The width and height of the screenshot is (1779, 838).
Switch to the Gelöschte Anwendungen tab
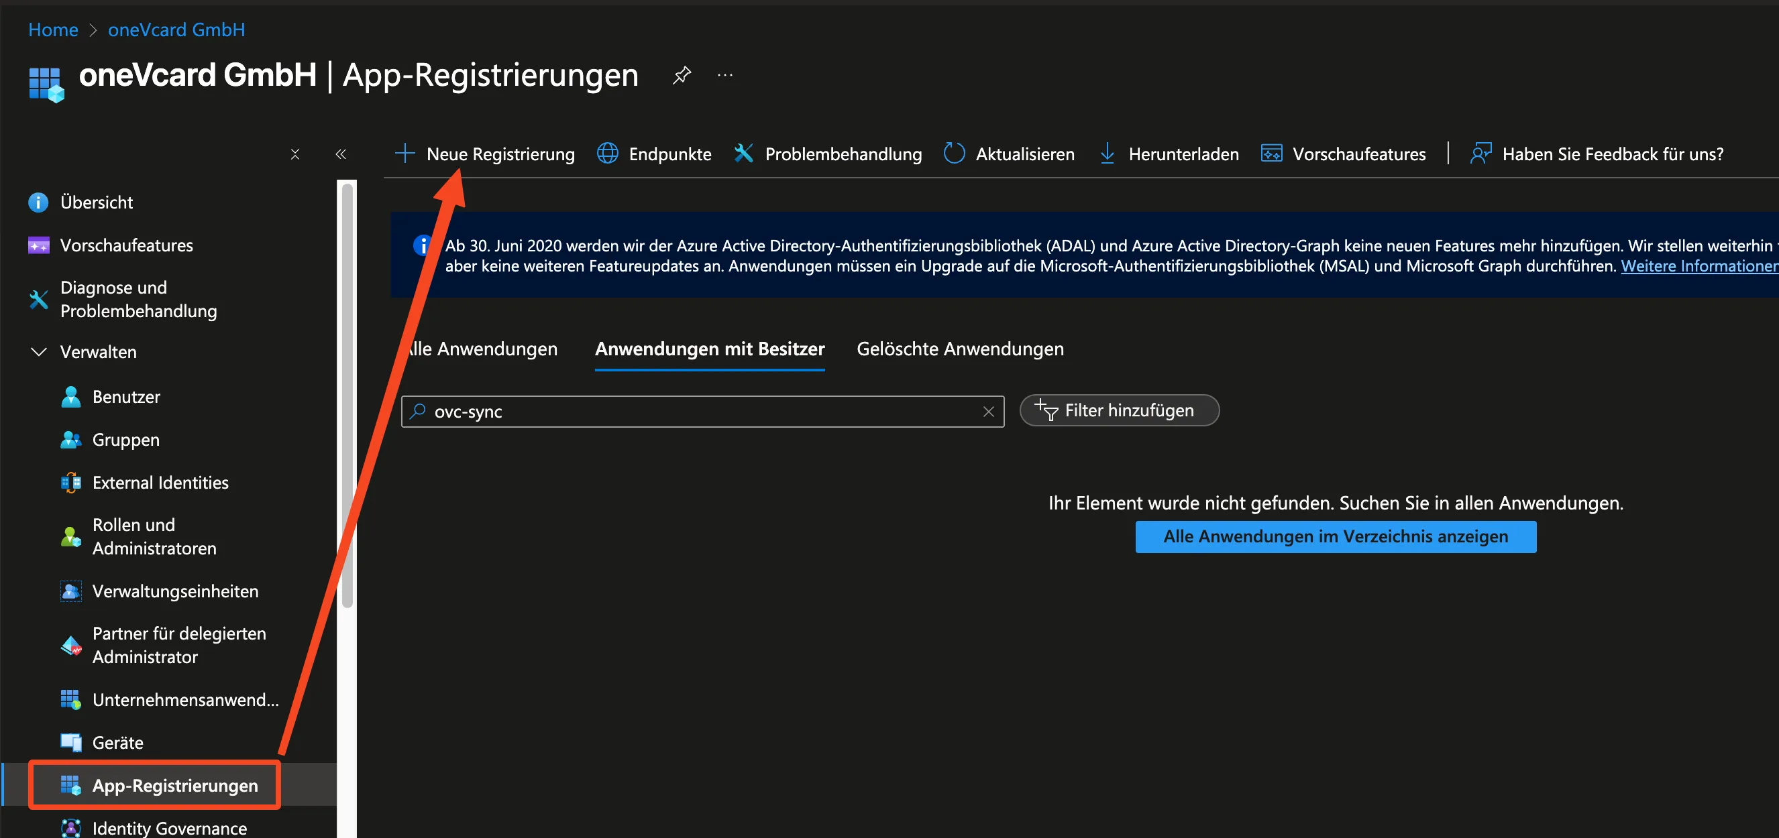(960, 349)
